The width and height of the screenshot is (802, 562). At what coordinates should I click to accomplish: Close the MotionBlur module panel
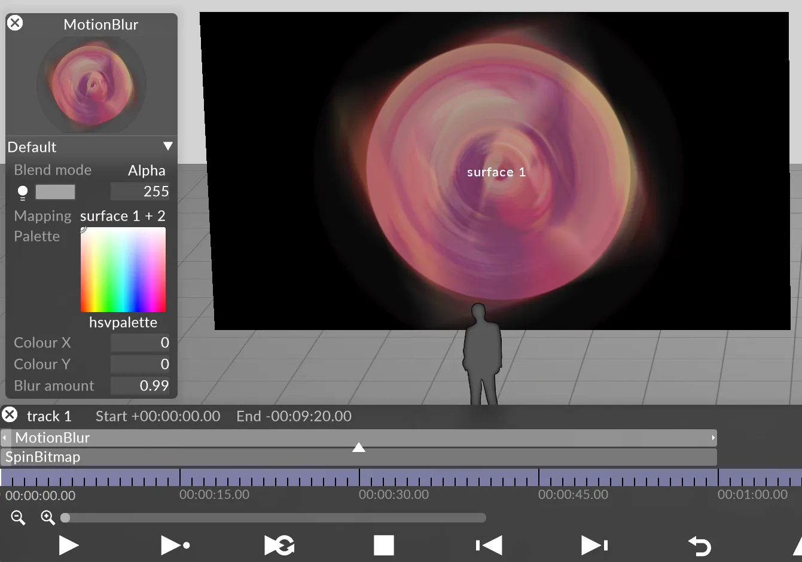(14, 23)
